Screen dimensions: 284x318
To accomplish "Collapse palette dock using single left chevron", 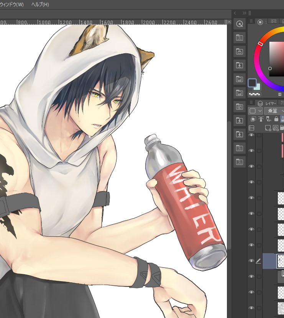I will click(x=235, y=13).
